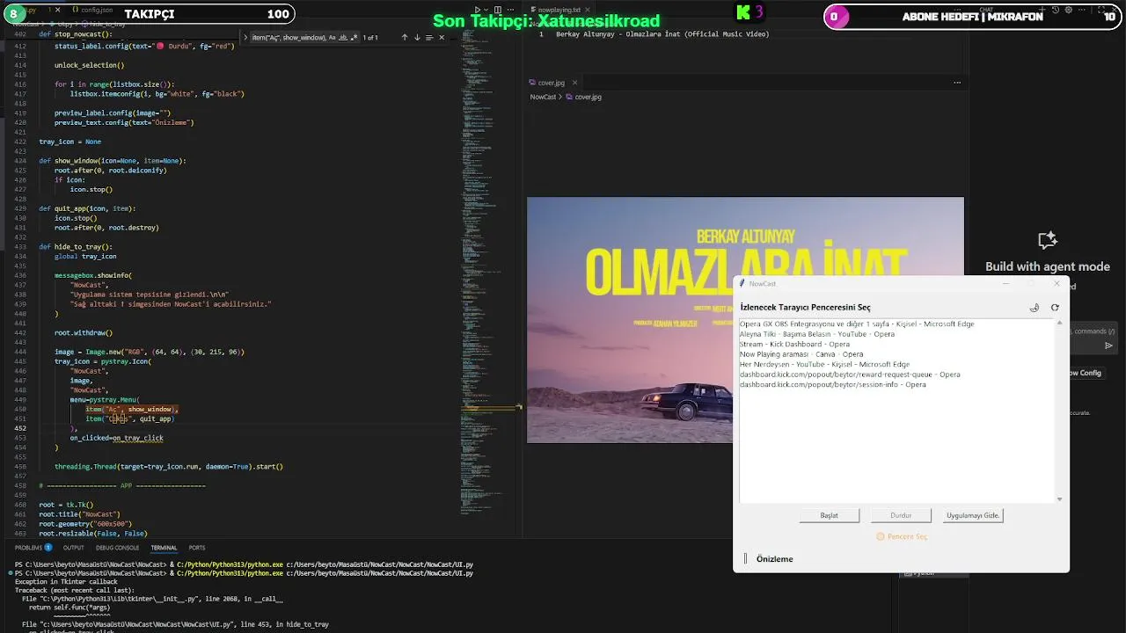Click the Önizleme label in NowCast
Screen dimensions: 1126x633
(775, 559)
